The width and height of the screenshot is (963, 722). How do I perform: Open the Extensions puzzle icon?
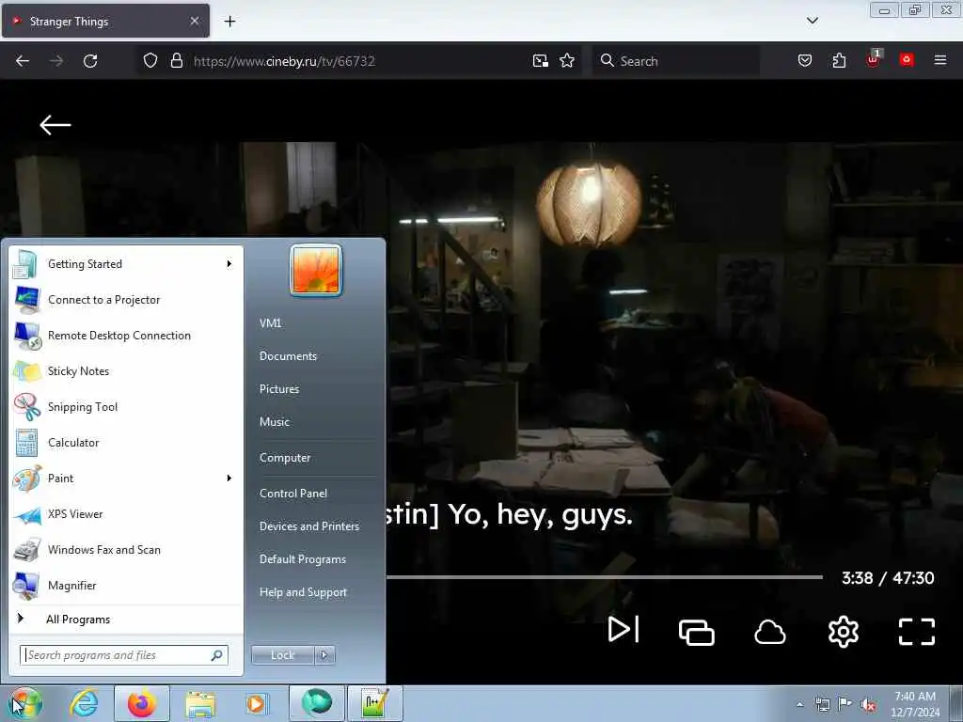[839, 61]
